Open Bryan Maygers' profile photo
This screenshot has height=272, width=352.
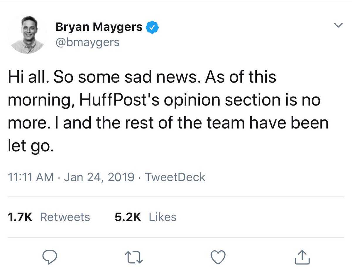tap(27, 34)
